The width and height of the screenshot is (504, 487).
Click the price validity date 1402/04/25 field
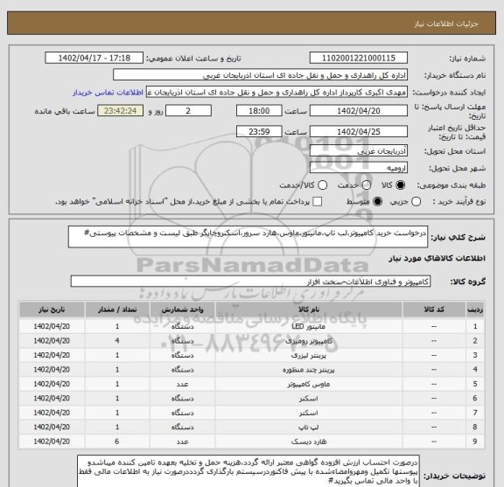pyautogui.click(x=359, y=132)
